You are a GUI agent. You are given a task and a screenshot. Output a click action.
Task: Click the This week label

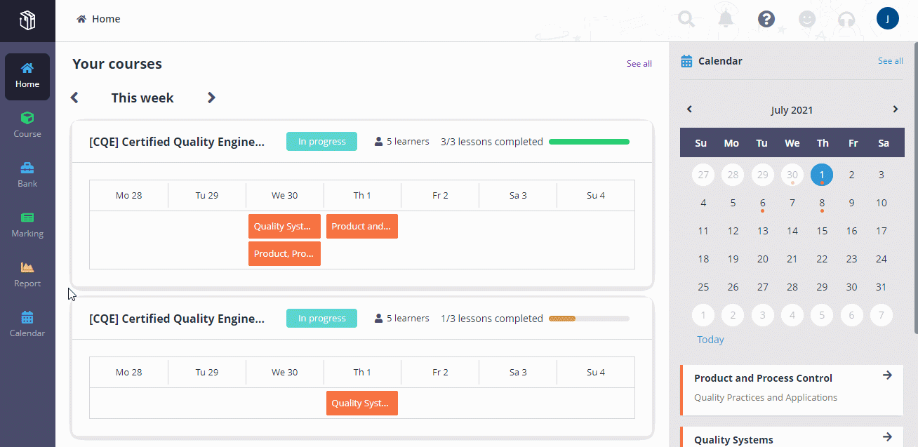[x=142, y=98]
